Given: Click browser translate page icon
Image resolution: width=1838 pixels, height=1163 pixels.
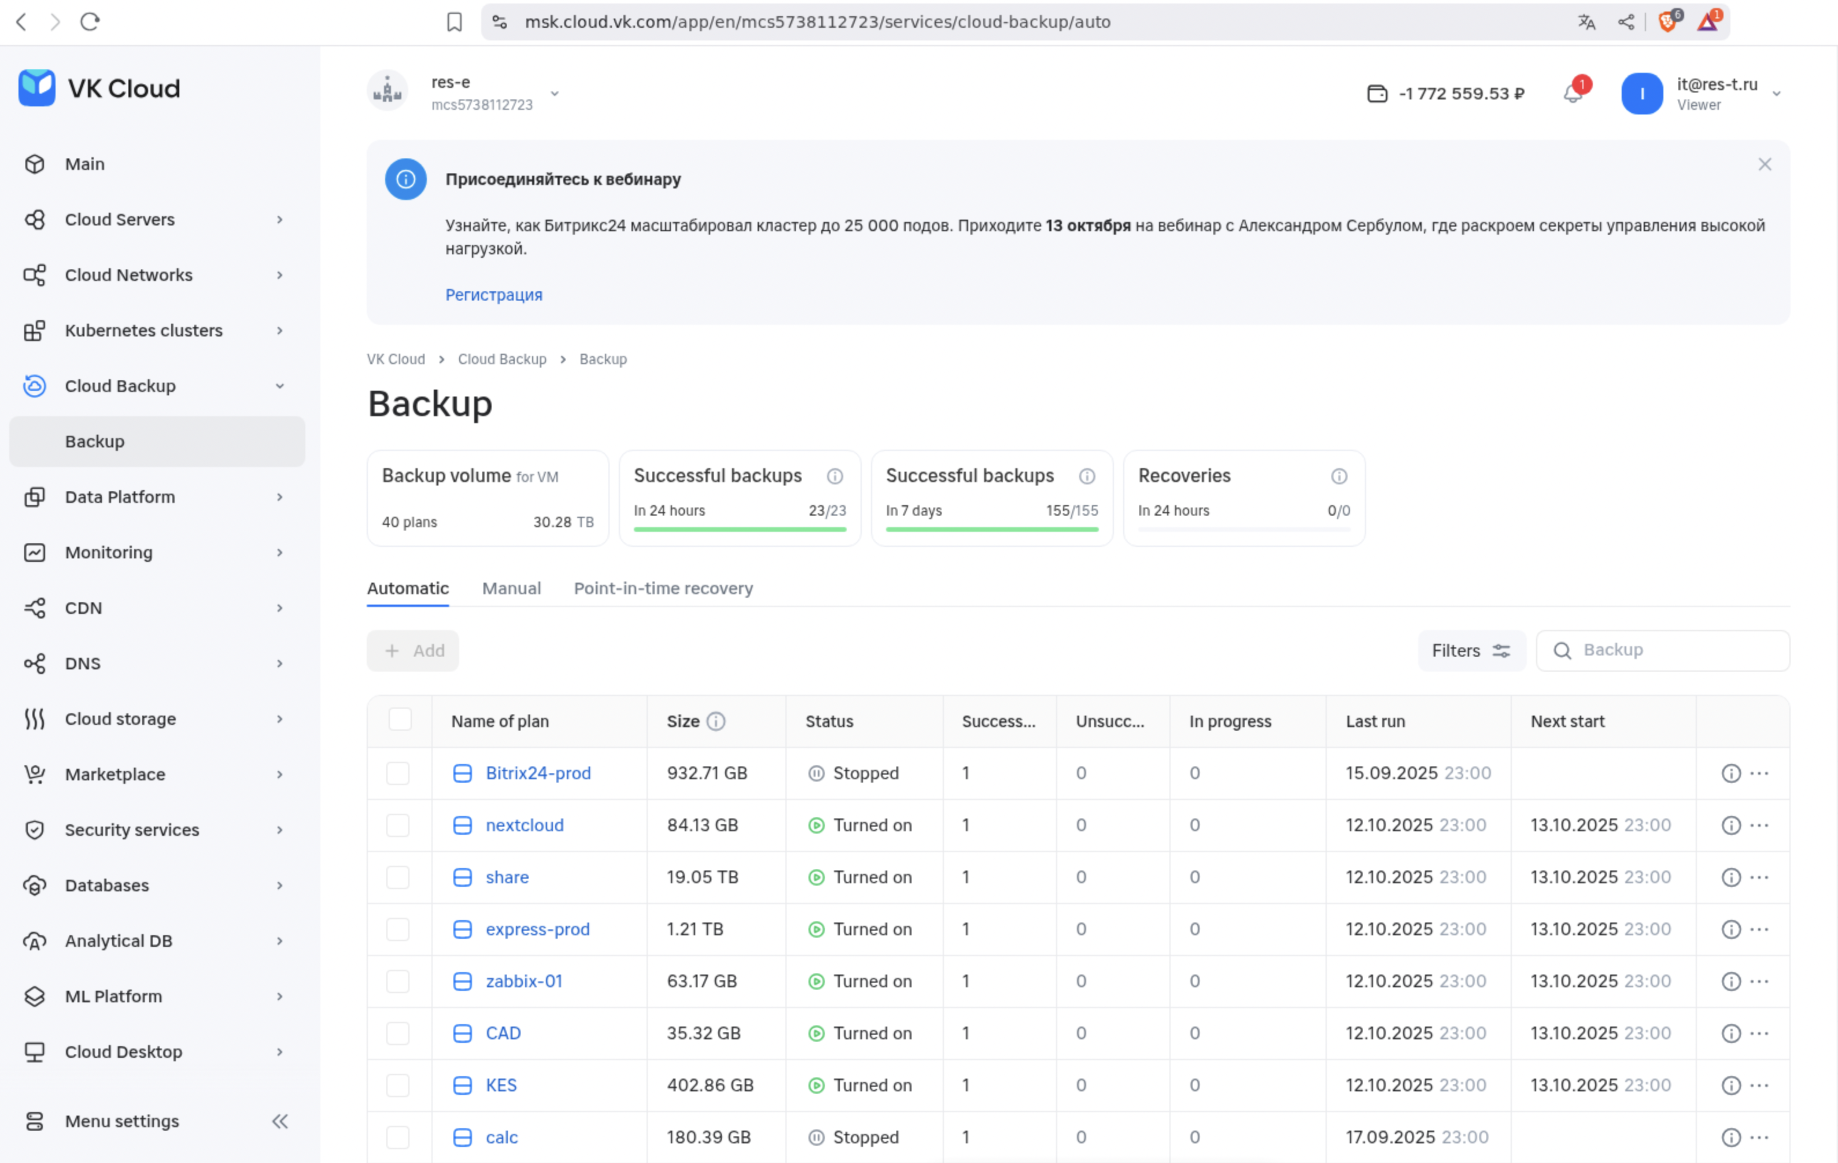Looking at the screenshot, I should 1587,22.
